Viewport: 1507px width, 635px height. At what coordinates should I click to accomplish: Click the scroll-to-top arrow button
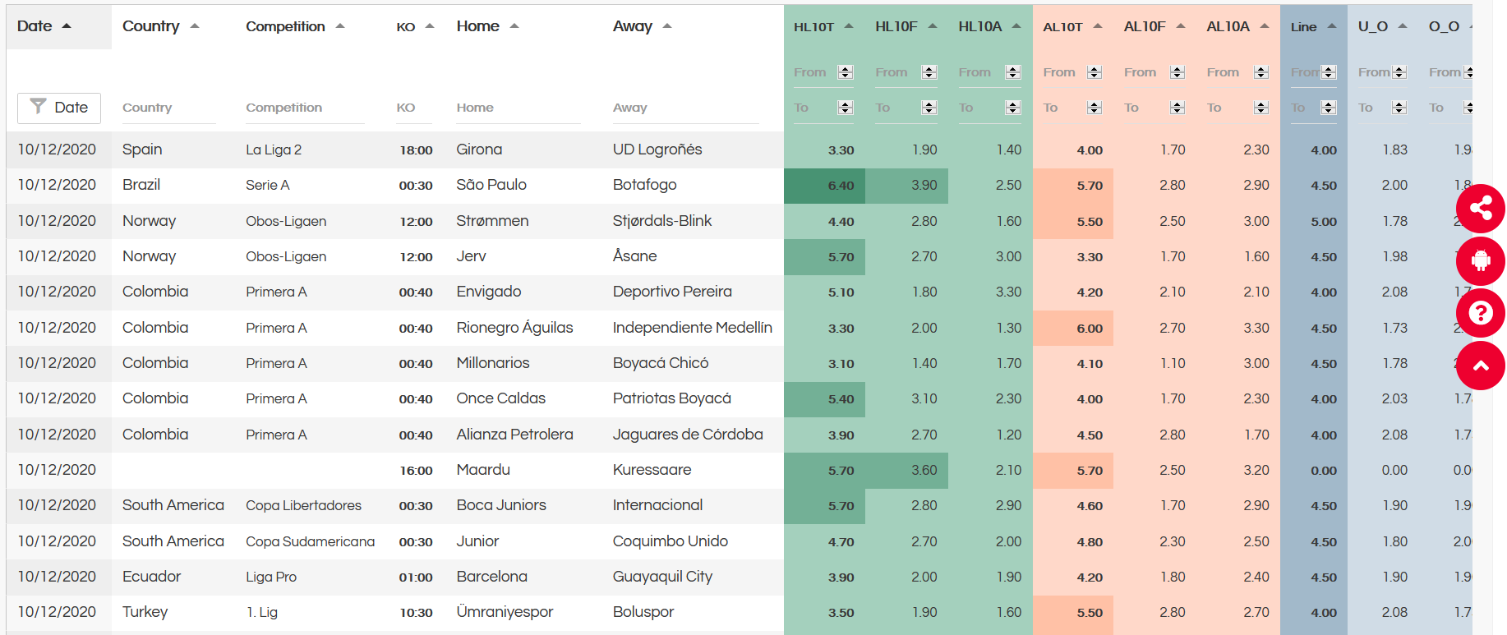point(1480,366)
